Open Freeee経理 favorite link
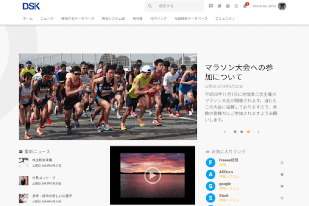Screen dimensions: 309x206 click(229, 160)
